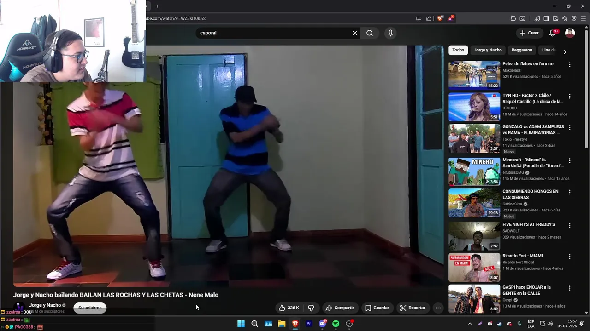
Task: Open options for GONZALO vs ADAM SAMPLESS video
Action: coord(570,127)
